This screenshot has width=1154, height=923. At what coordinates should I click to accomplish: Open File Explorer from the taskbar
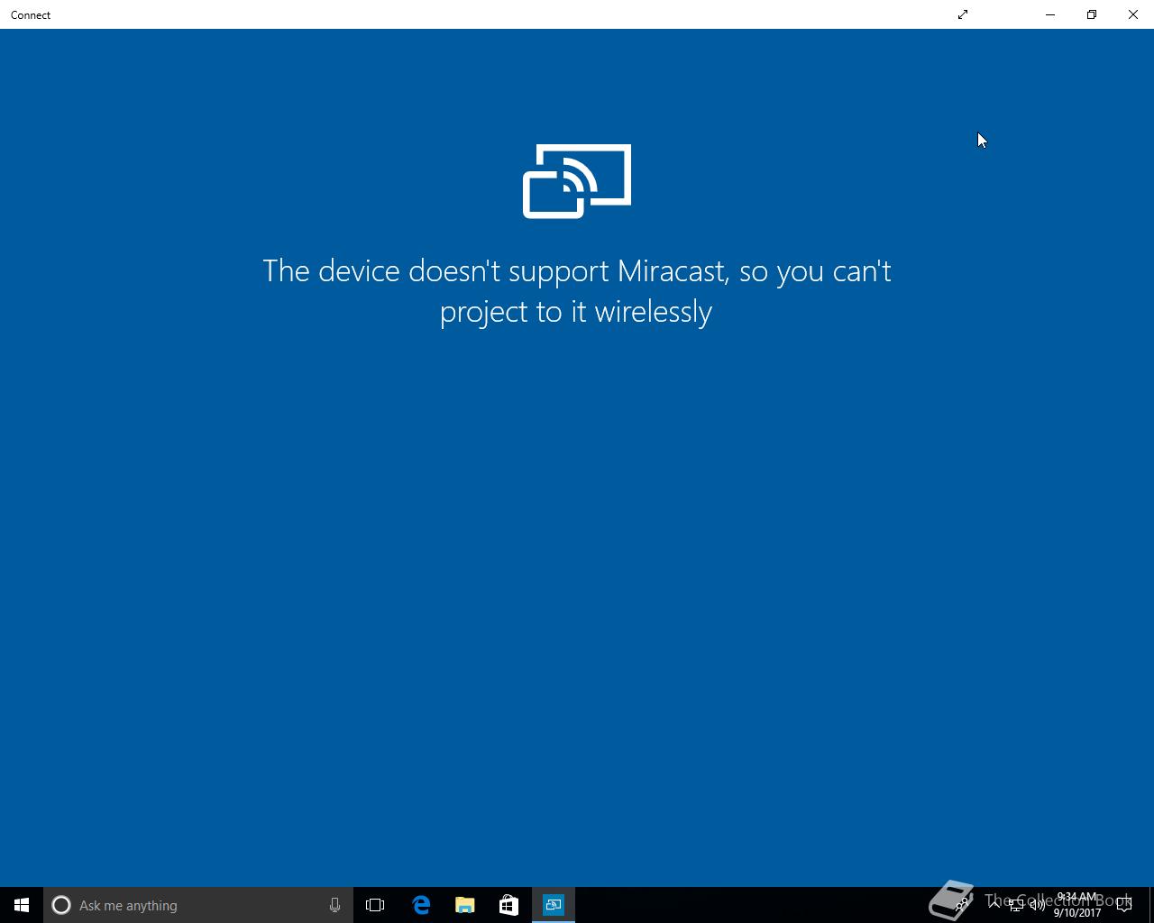tap(465, 905)
